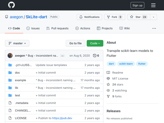
Task: Expand the star lists dropdown arrow
Action: (153, 17)
